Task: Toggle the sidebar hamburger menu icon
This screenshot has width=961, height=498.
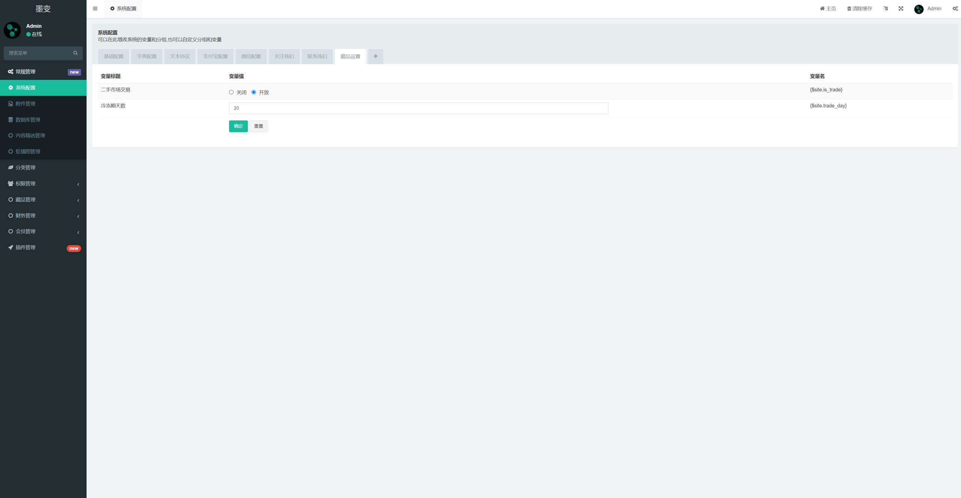Action: tap(95, 9)
